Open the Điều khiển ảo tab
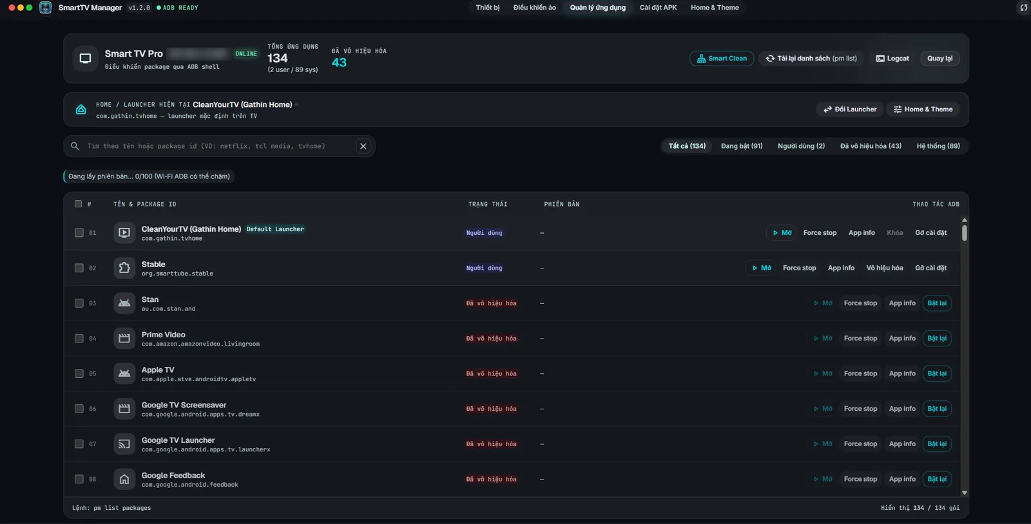Image resolution: width=1031 pixels, height=524 pixels. pos(535,8)
